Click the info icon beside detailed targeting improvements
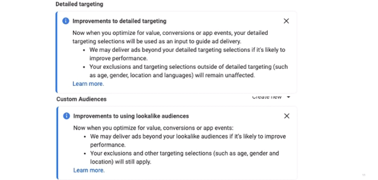 tap(65, 21)
